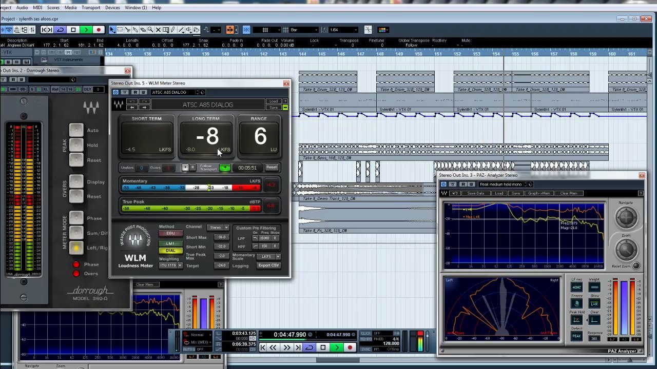Screen dimensions: 657x369
Task: Click the Momentary loudness meter bar
Action: click(x=192, y=188)
